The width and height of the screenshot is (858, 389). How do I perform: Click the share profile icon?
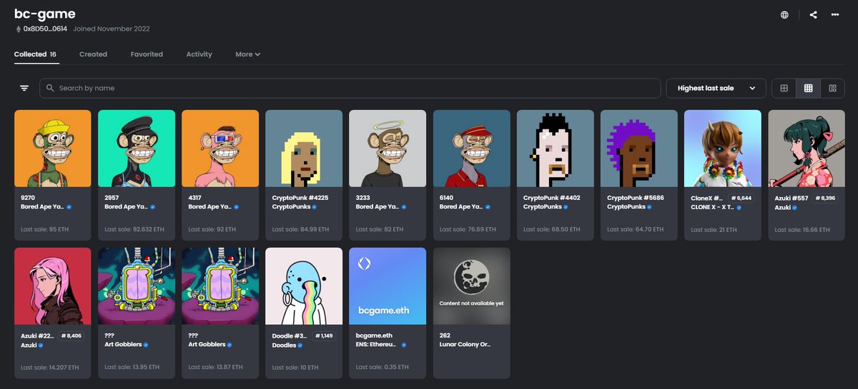(x=814, y=15)
